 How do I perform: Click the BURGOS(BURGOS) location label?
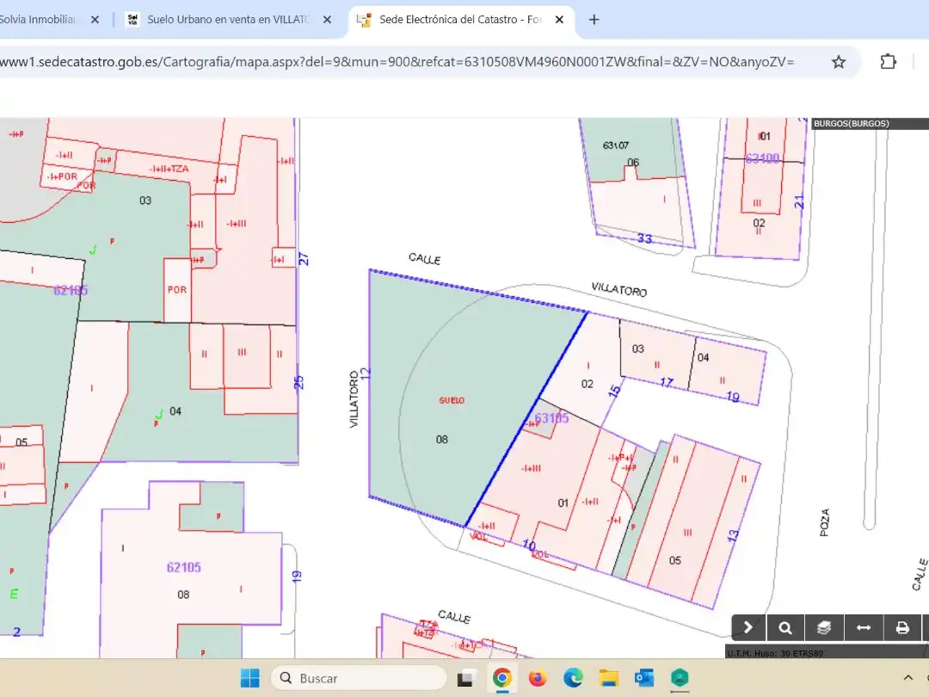tap(852, 124)
